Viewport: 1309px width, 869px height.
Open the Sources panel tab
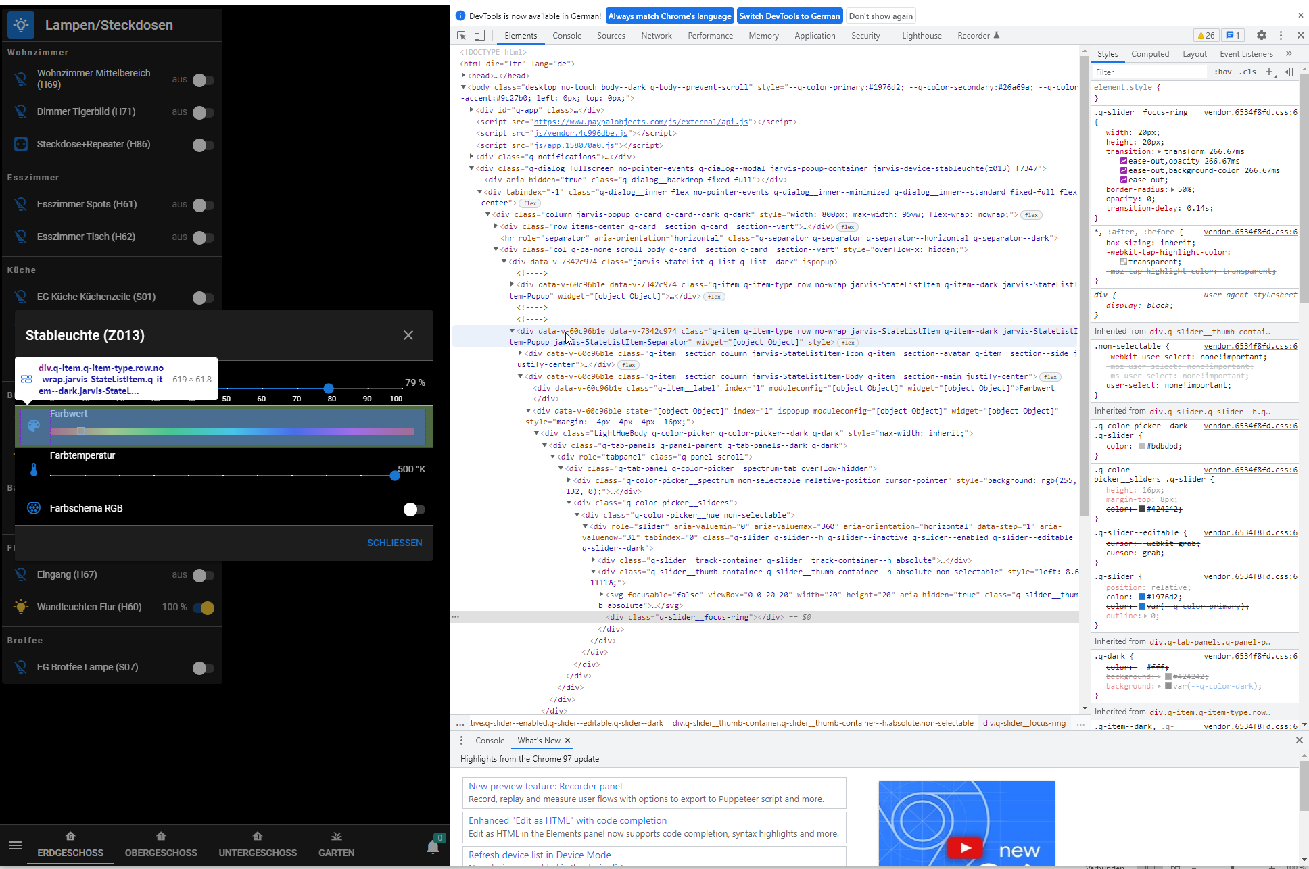coord(611,36)
